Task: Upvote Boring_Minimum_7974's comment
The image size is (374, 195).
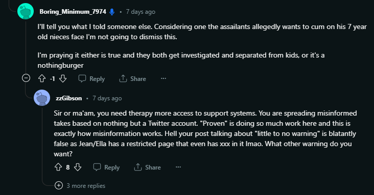Action: (42, 78)
